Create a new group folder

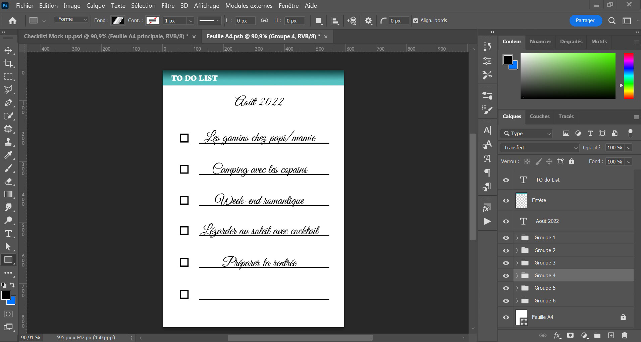click(x=597, y=335)
